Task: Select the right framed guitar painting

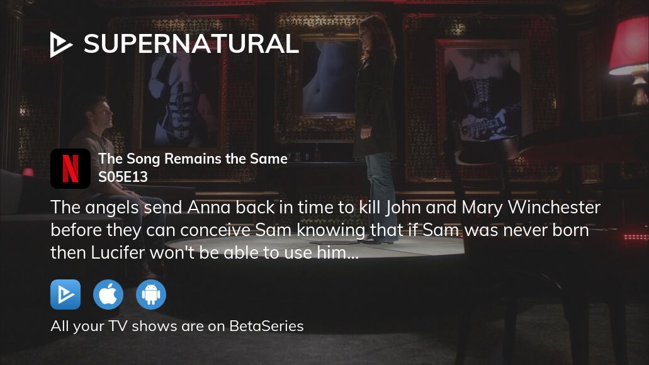Action: point(482,92)
